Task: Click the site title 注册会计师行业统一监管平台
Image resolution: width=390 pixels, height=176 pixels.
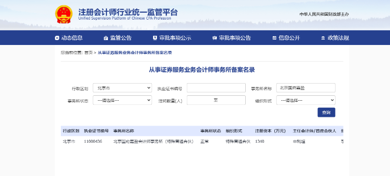Action: click(x=128, y=12)
